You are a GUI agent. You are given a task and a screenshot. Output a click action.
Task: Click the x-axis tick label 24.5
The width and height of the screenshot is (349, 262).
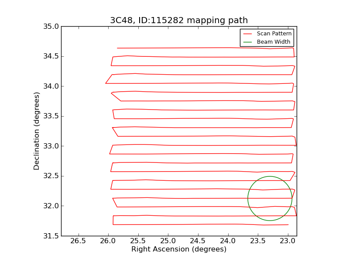[x=198, y=241]
